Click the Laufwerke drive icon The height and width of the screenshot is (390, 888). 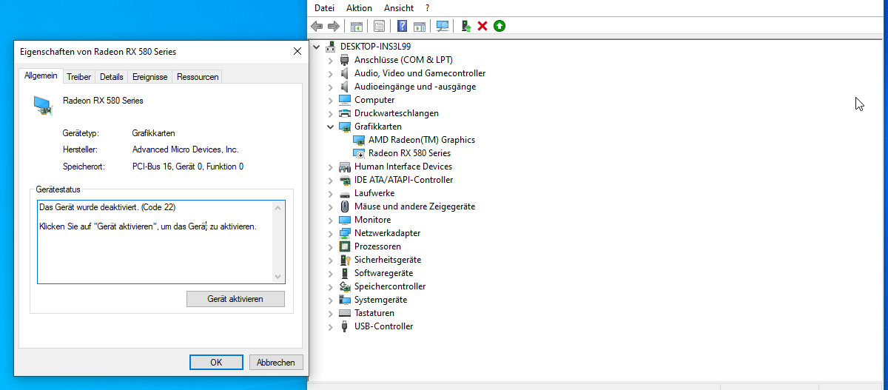tap(345, 193)
